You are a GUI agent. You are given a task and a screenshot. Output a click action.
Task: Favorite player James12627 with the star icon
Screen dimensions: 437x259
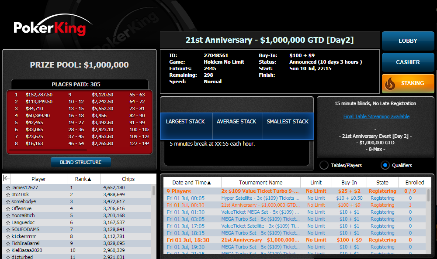coord(8,188)
